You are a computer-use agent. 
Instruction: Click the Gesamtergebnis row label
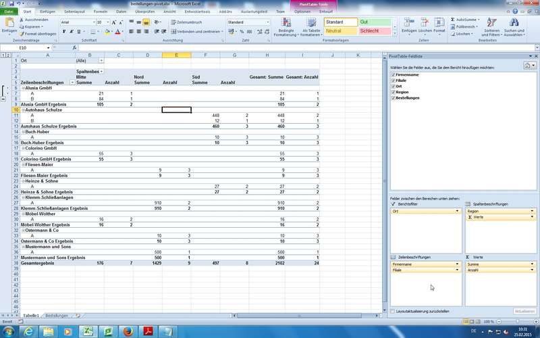click(x=37, y=263)
